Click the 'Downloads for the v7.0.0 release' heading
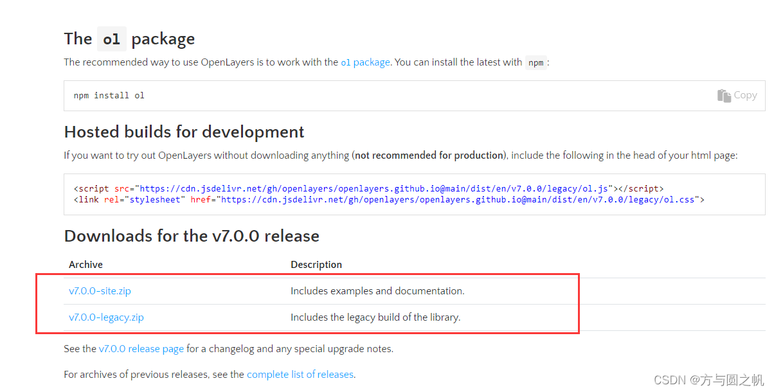This screenshot has height=392, width=774. (191, 236)
